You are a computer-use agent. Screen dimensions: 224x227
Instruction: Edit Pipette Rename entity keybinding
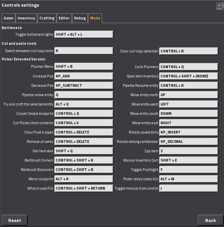coord(189,85)
